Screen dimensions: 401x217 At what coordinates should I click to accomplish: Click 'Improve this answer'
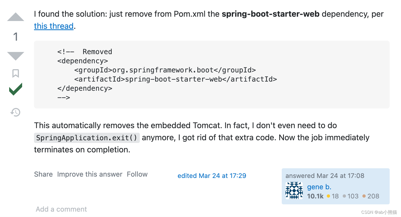[x=89, y=174]
